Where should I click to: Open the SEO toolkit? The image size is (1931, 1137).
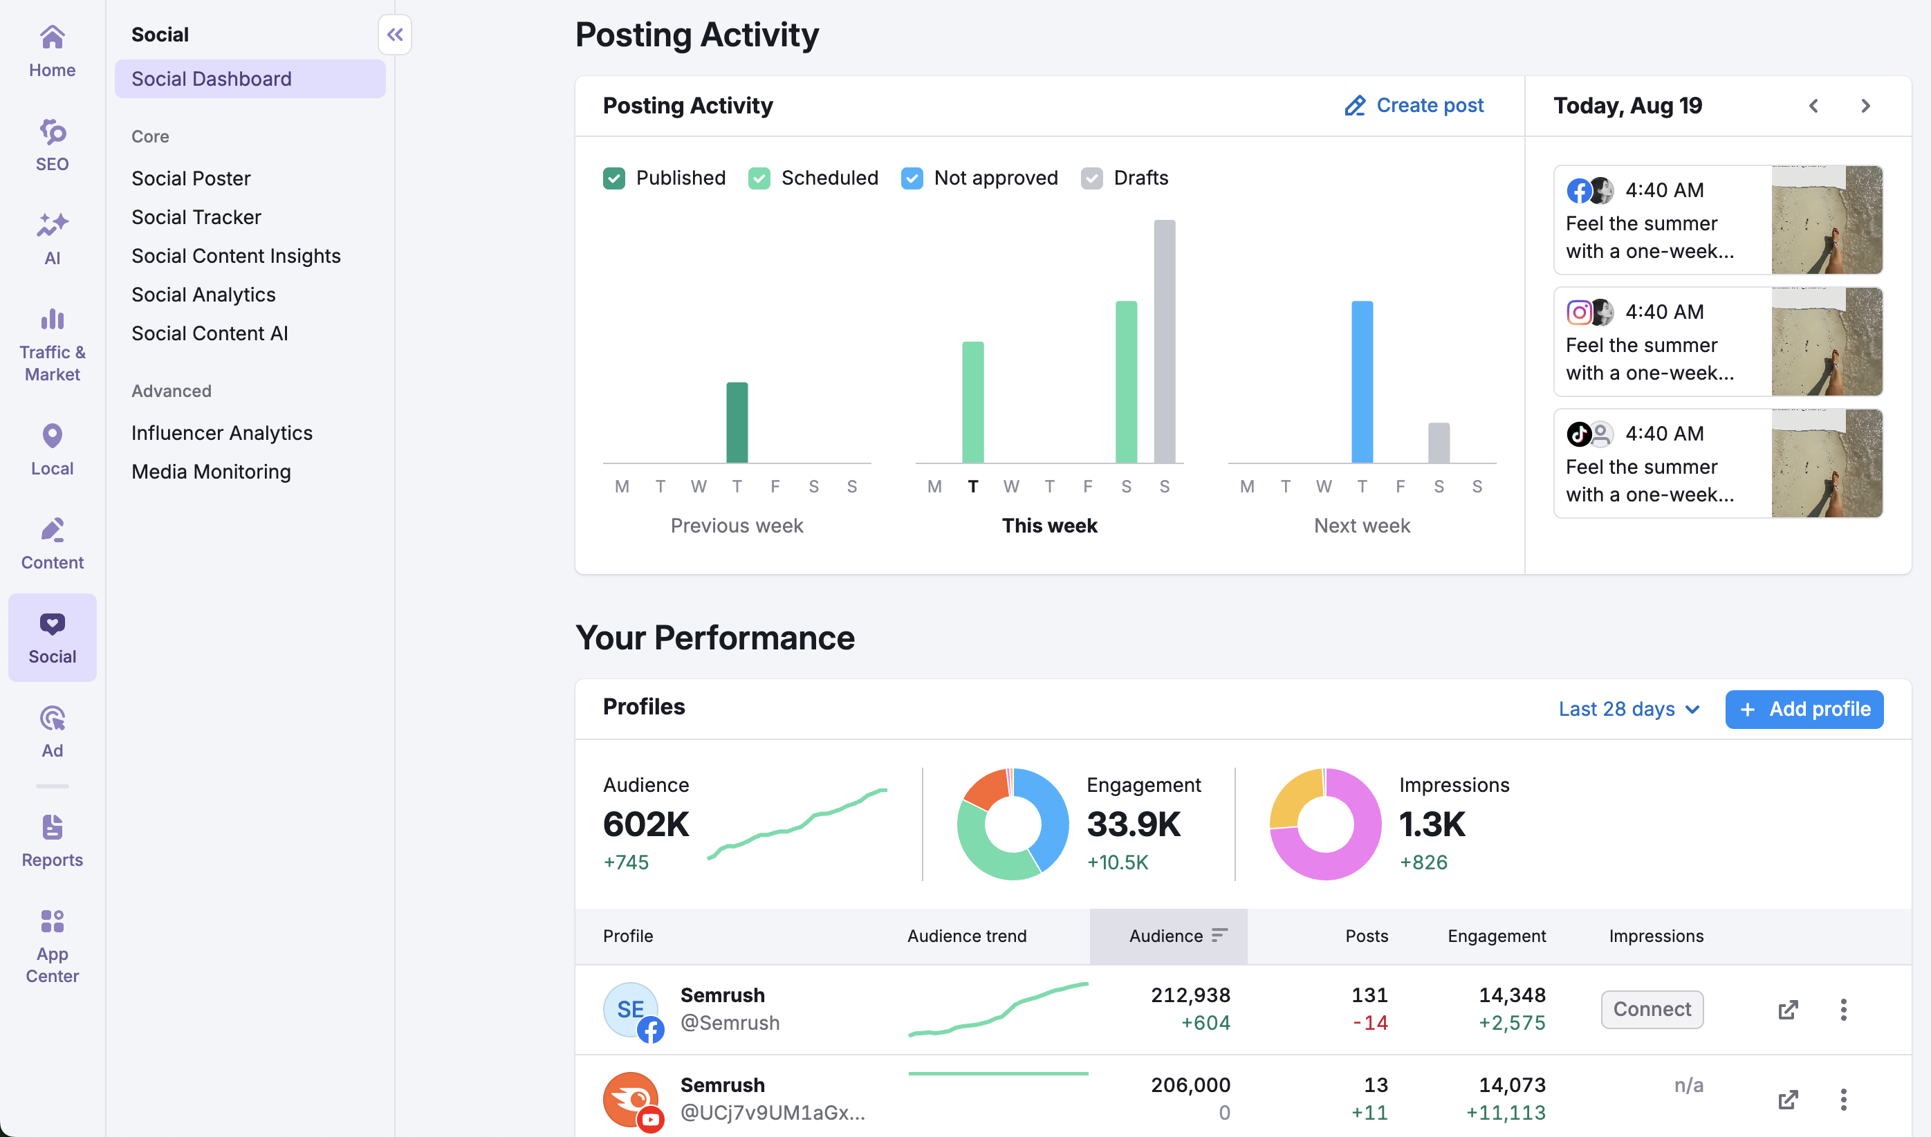coord(51,145)
